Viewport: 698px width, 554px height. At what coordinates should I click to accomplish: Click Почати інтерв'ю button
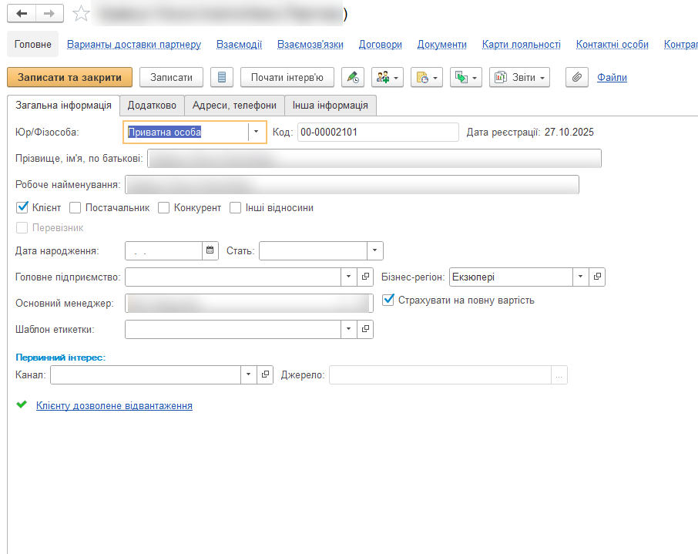point(287,78)
